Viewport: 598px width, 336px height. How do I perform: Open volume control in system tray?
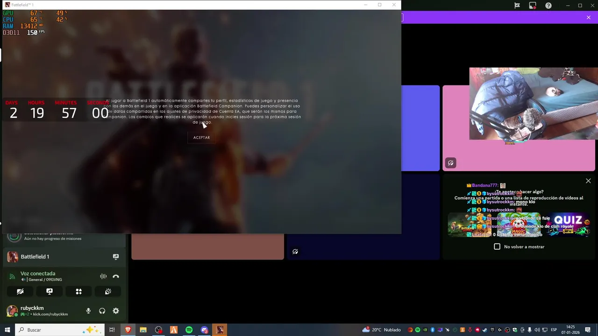537,330
